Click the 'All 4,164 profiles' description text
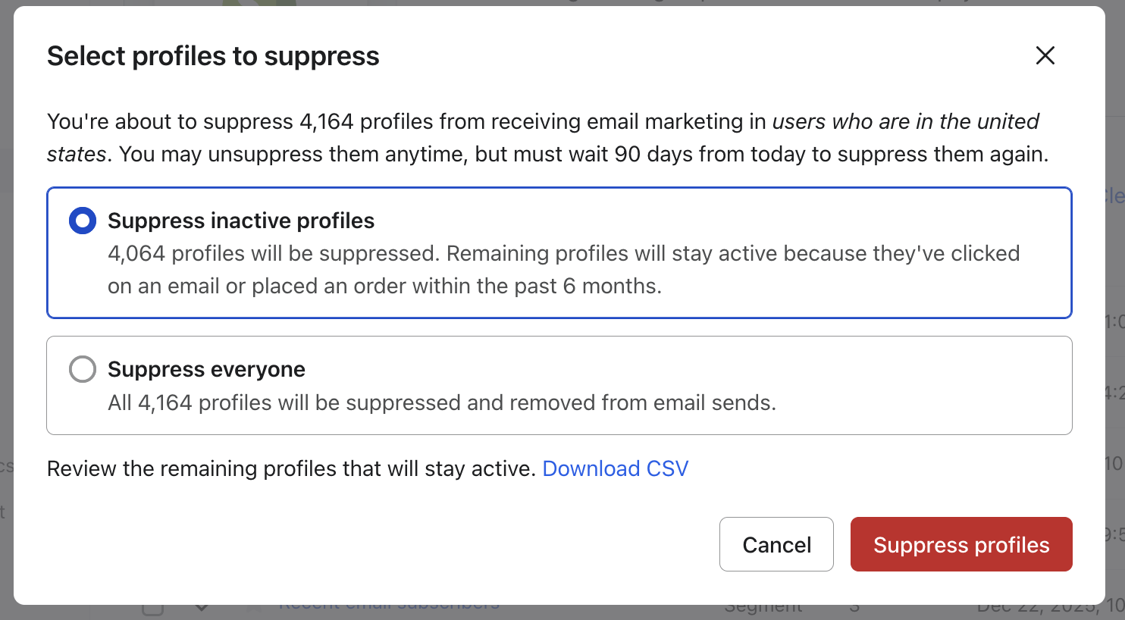 coord(441,402)
